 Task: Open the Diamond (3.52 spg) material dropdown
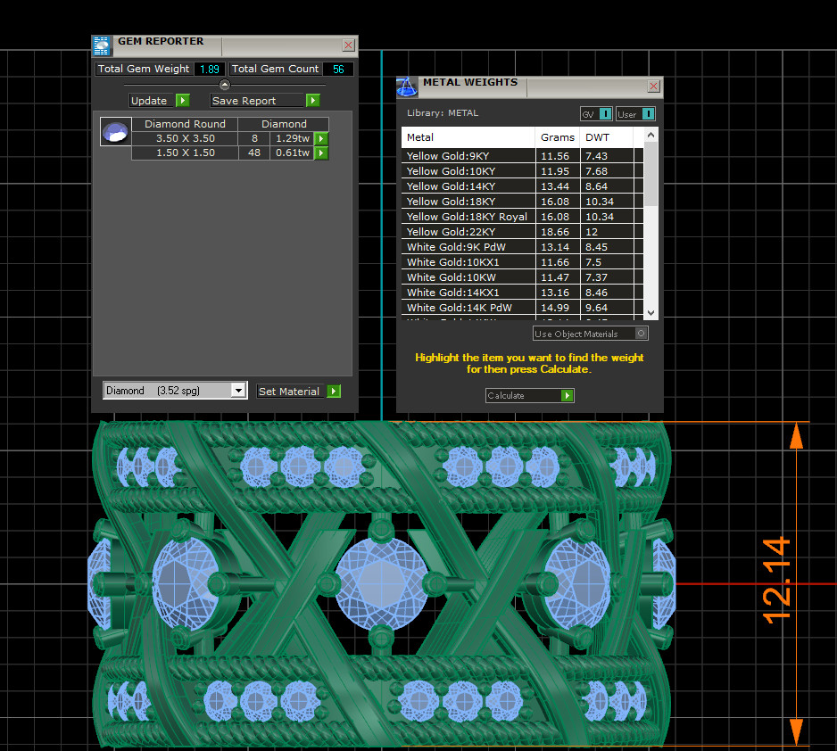pos(237,391)
